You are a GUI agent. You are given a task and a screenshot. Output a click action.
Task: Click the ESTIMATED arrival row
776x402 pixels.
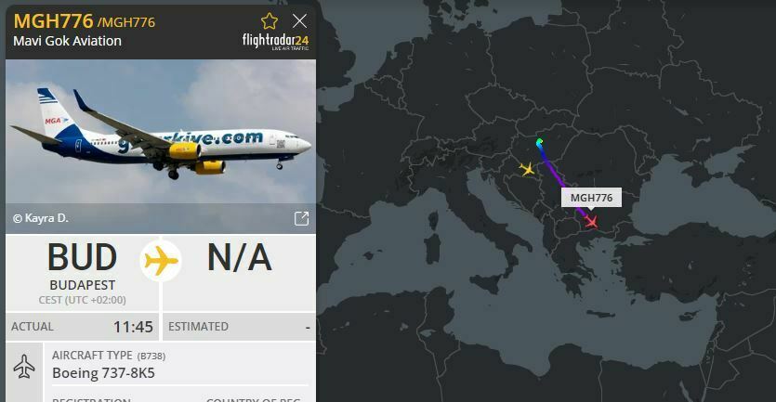coord(239,327)
